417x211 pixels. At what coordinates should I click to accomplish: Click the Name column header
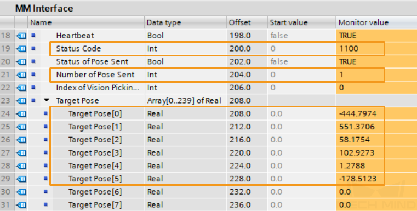coord(86,22)
